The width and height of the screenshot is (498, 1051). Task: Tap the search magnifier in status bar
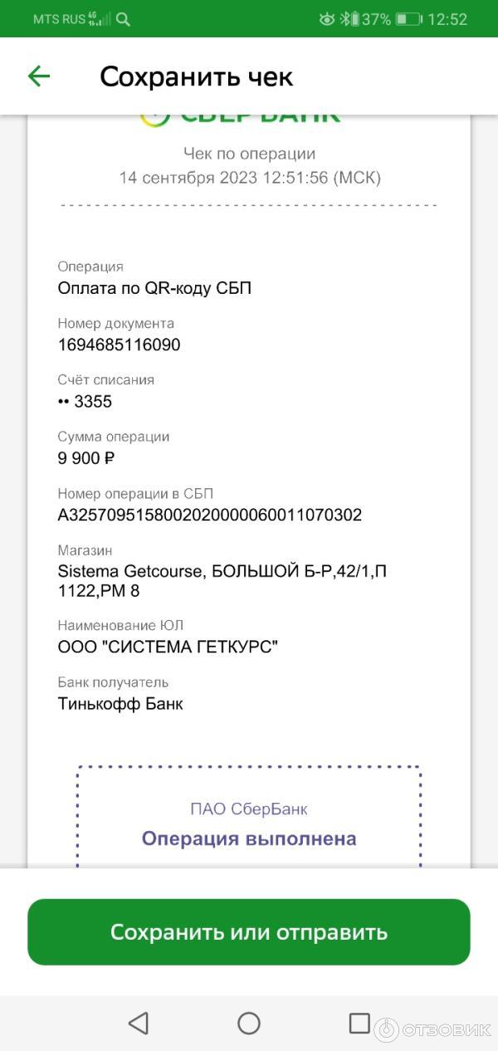123,19
